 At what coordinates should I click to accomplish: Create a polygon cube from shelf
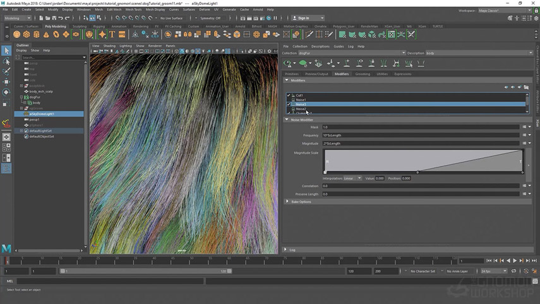click(x=27, y=35)
